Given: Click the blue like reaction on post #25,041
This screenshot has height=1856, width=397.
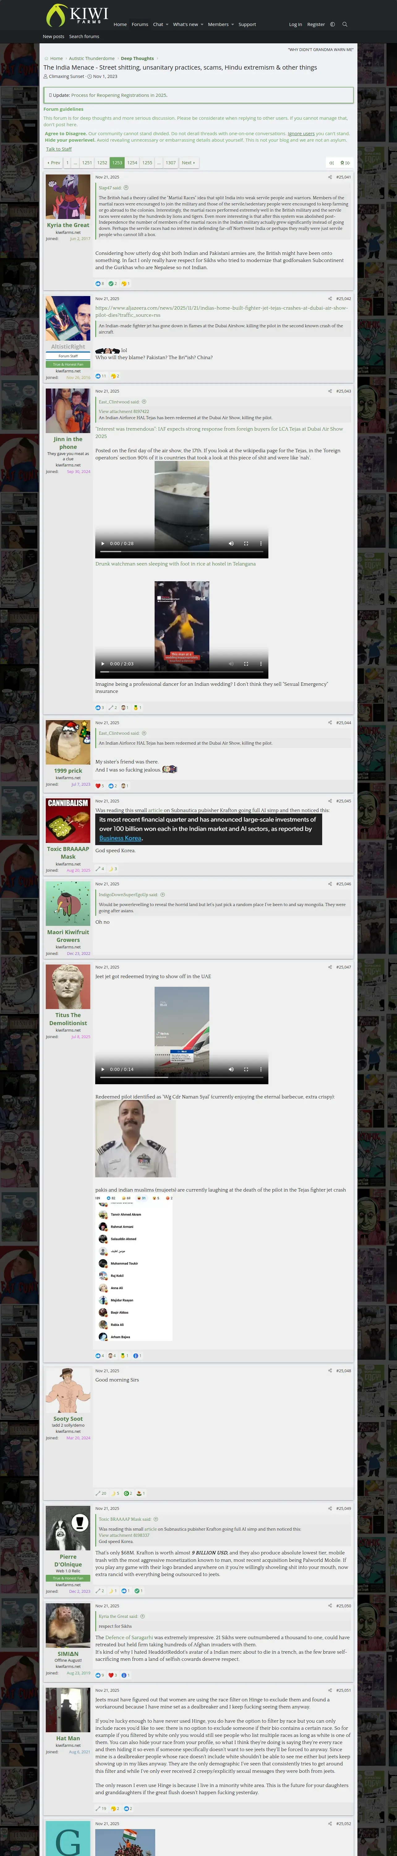Looking at the screenshot, I should (98, 284).
